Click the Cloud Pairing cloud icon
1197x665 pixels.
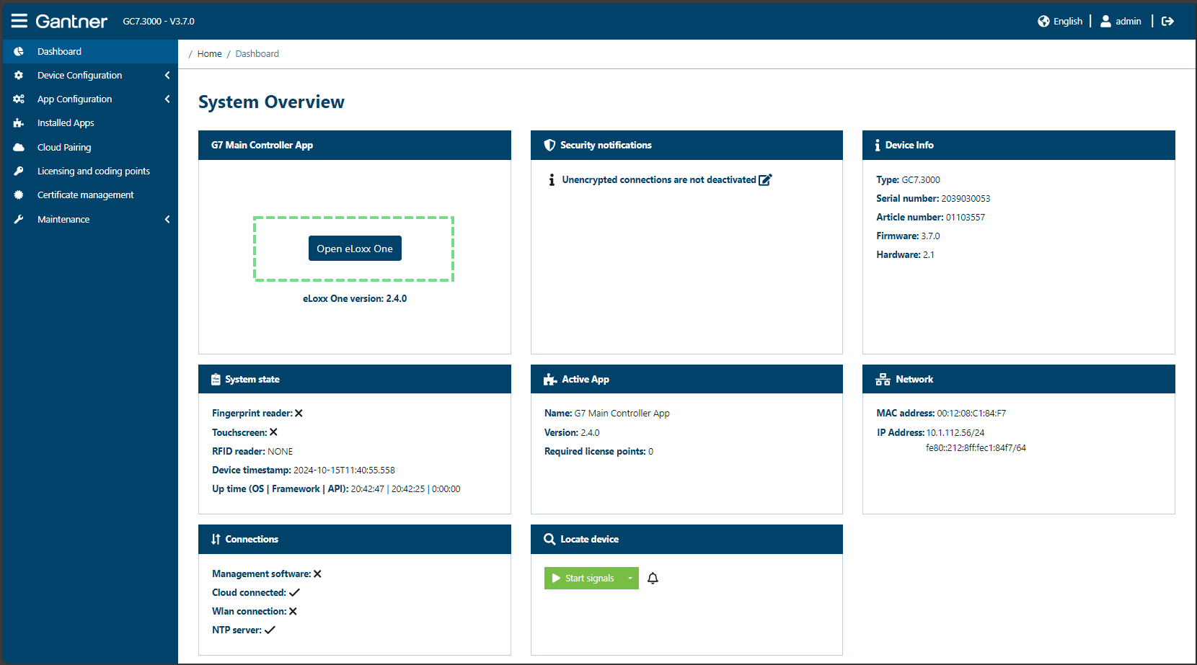19,147
